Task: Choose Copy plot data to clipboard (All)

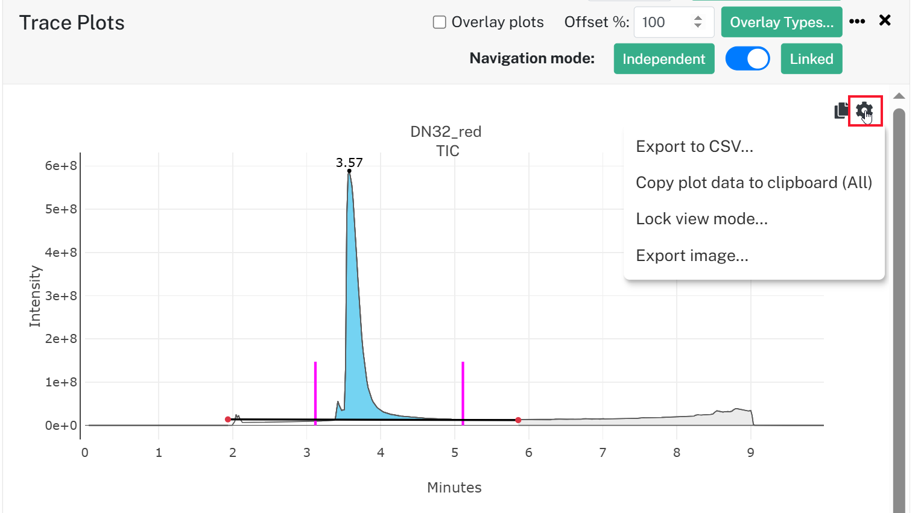Action: (754, 183)
